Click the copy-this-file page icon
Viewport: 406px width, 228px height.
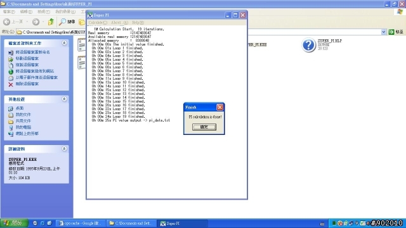click(x=11, y=65)
